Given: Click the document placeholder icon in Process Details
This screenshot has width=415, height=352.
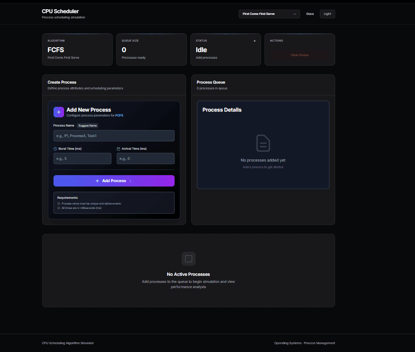Looking at the screenshot, I should 263,143.
